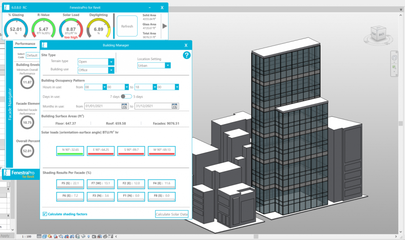Expand the steering wheel options arrow
The image size is (405, 240).
click(x=394, y=62)
